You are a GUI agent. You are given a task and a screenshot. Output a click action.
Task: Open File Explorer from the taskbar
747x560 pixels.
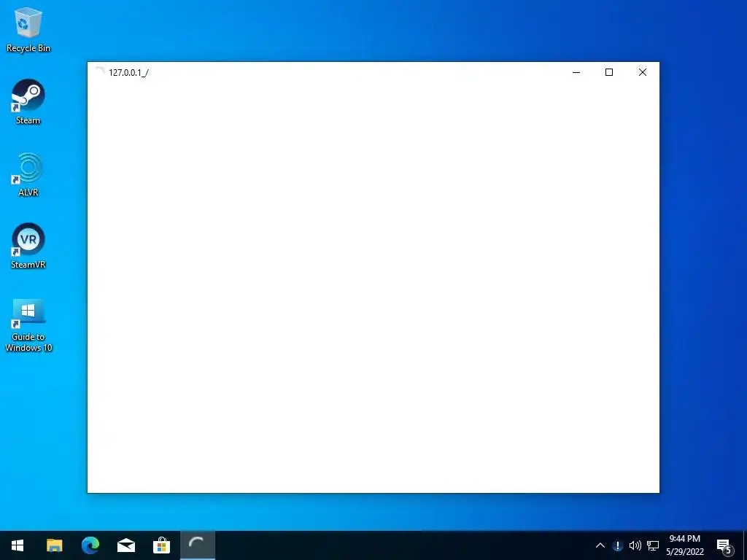(x=54, y=545)
